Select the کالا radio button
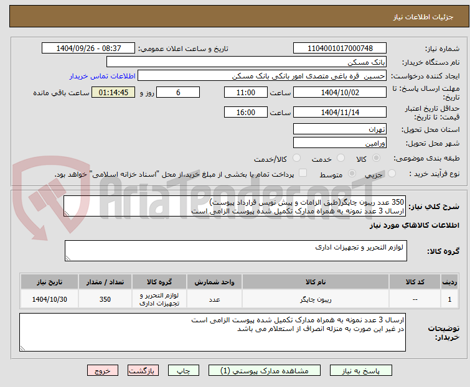The image size is (470, 387). (376, 158)
